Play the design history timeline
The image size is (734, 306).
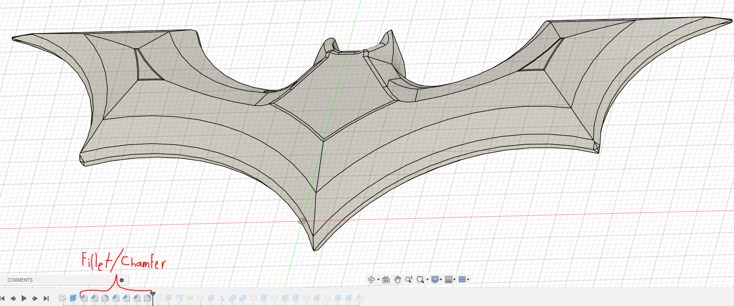click(24, 299)
